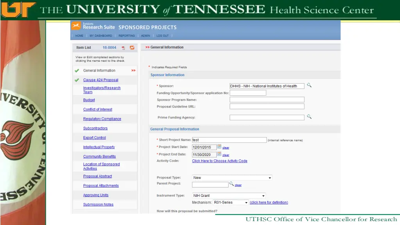Click the Item List panel title
The height and width of the screenshot is (225, 400).
coord(84,48)
